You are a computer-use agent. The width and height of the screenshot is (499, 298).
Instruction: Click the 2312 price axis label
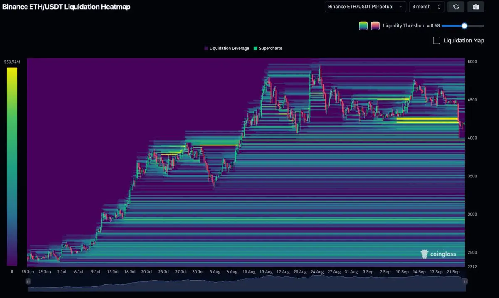tap(472, 267)
